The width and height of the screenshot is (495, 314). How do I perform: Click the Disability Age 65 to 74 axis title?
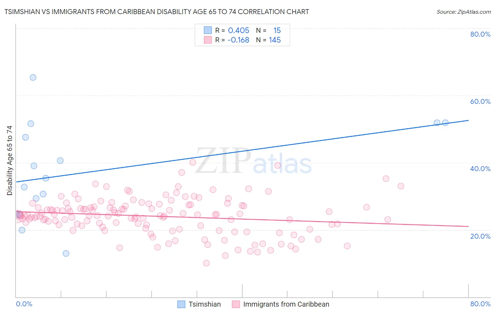point(10,161)
